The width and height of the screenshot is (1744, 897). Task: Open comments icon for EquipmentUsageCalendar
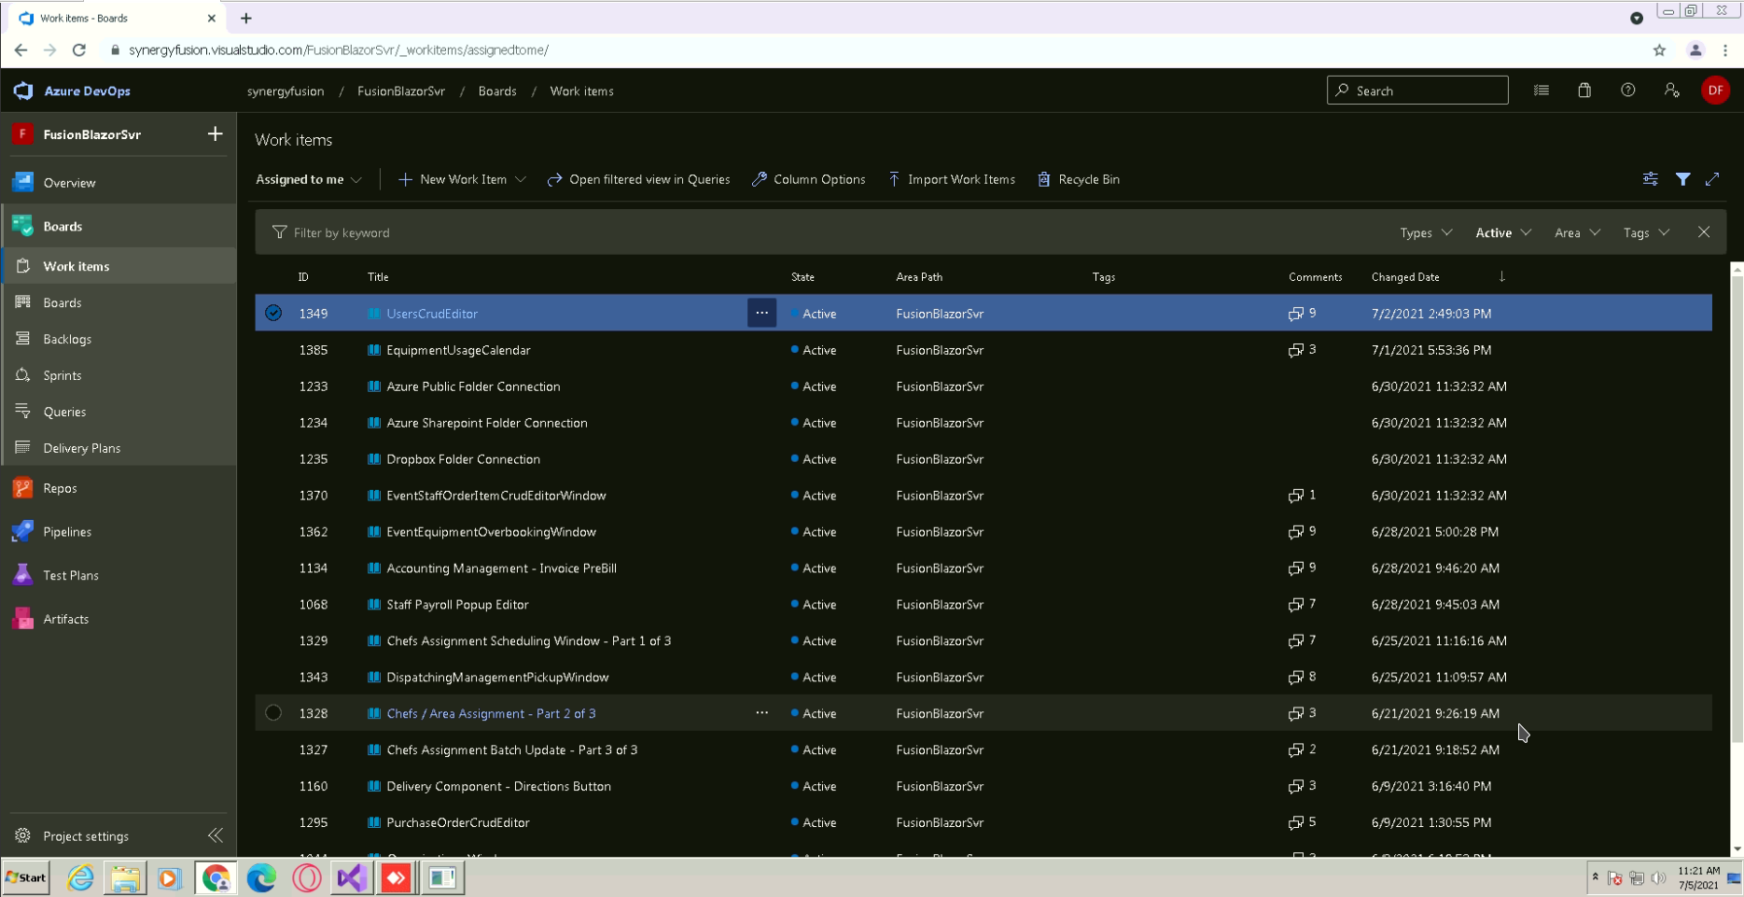click(x=1296, y=350)
